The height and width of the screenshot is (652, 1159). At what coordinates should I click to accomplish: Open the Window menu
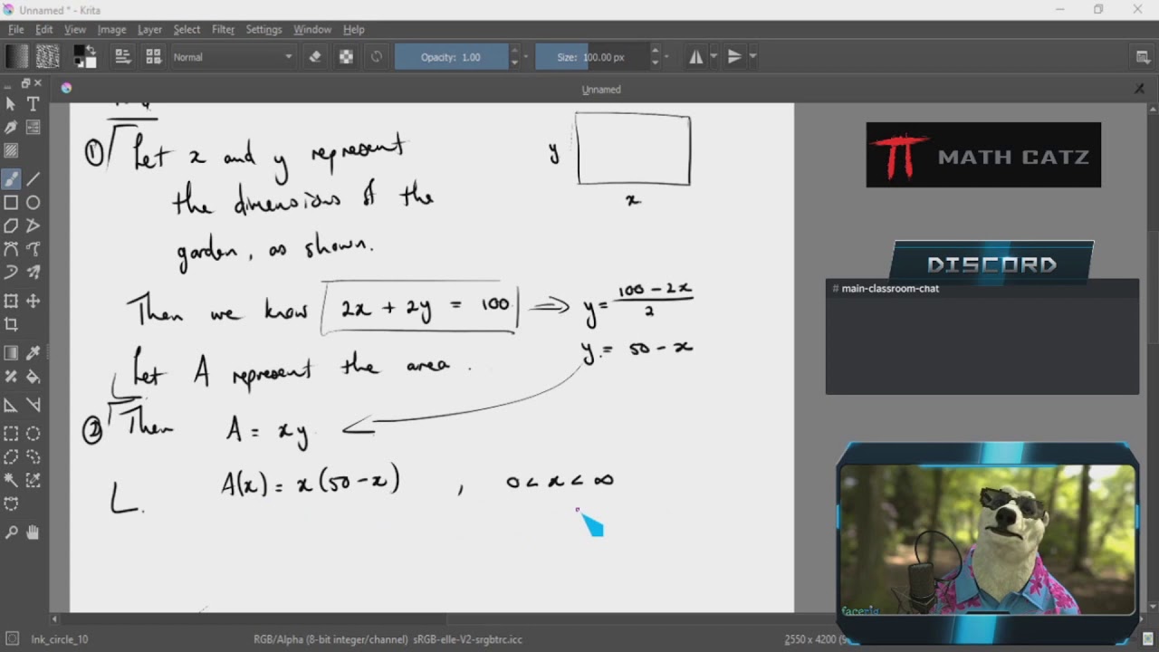point(312,29)
